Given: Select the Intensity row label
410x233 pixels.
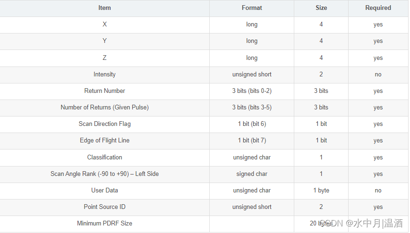Looking at the screenshot, I should click(x=104, y=75).
